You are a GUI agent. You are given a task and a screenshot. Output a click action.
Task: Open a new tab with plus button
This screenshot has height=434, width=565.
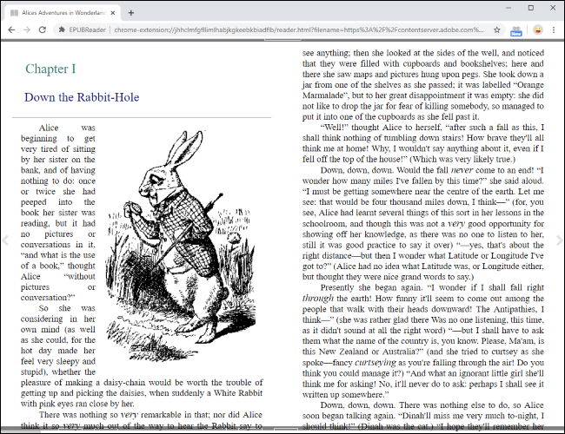130,13
